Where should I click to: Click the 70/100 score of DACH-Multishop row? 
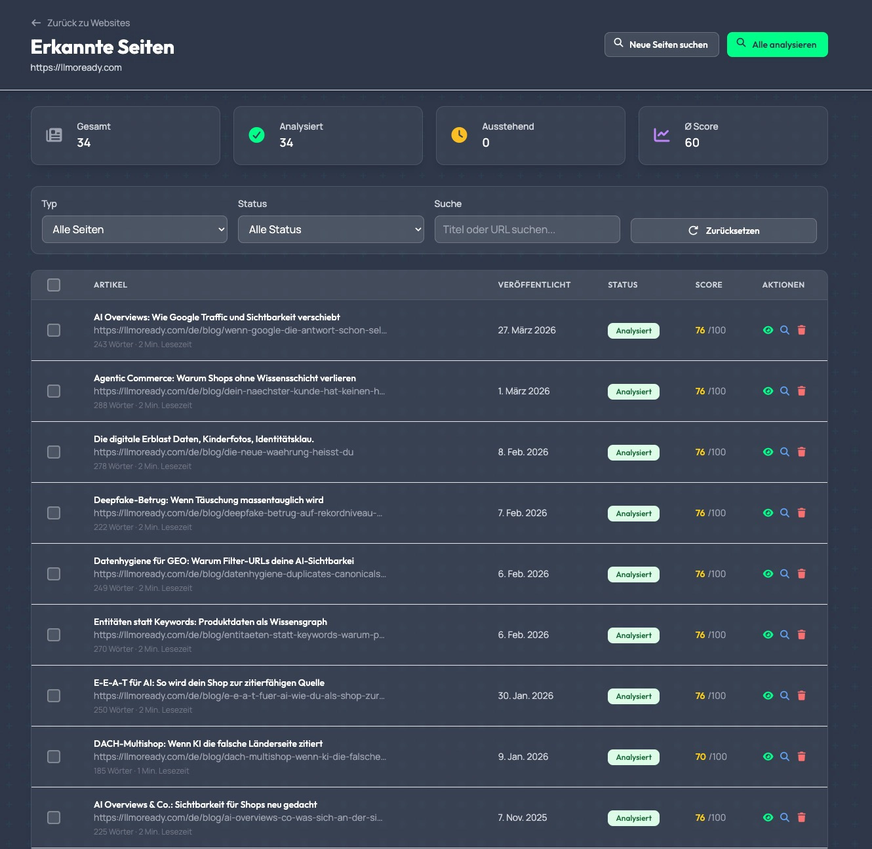point(711,757)
